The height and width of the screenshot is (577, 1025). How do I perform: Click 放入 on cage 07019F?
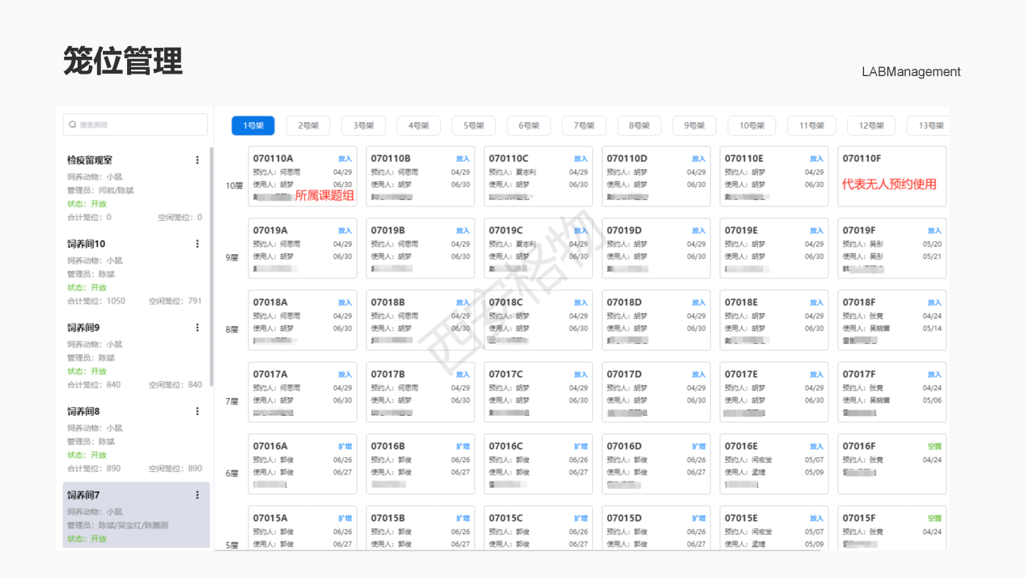pos(934,230)
